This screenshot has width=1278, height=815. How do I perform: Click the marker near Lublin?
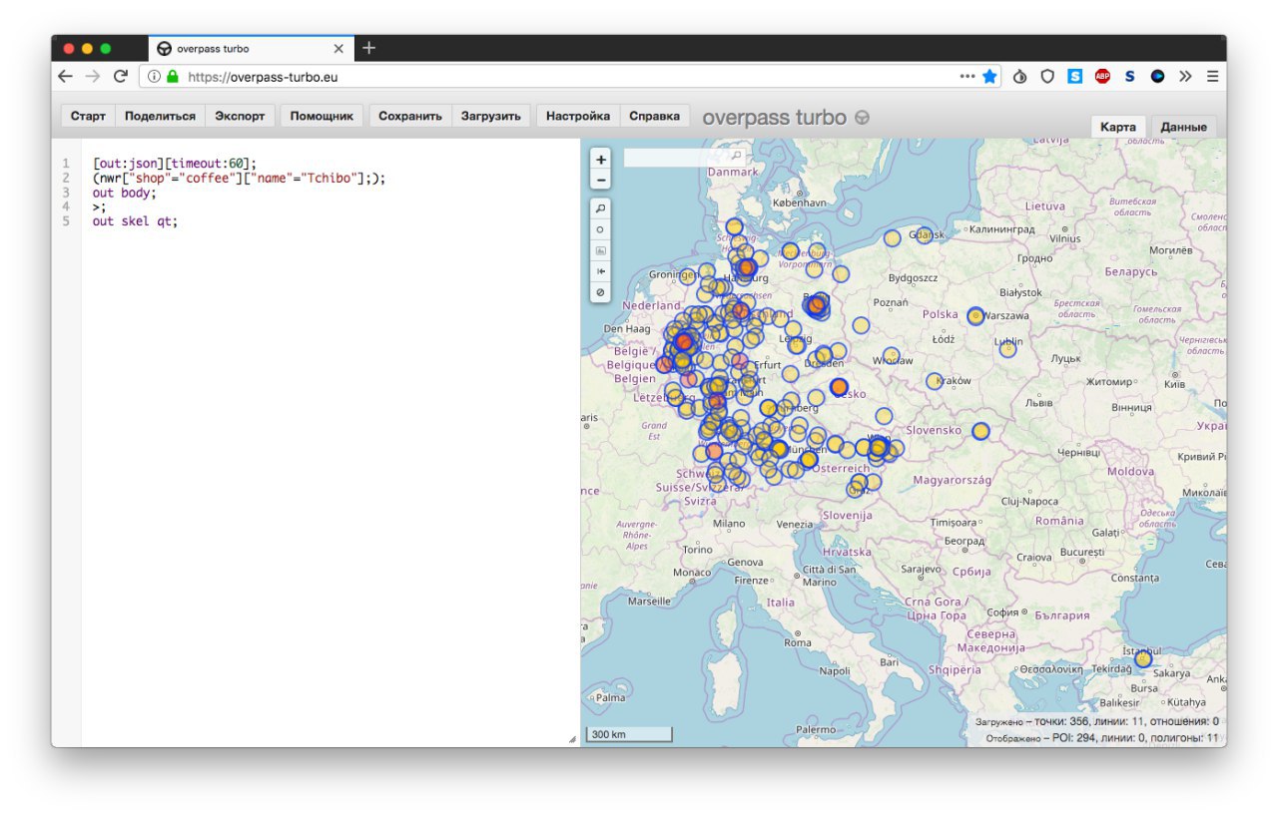tap(1008, 349)
